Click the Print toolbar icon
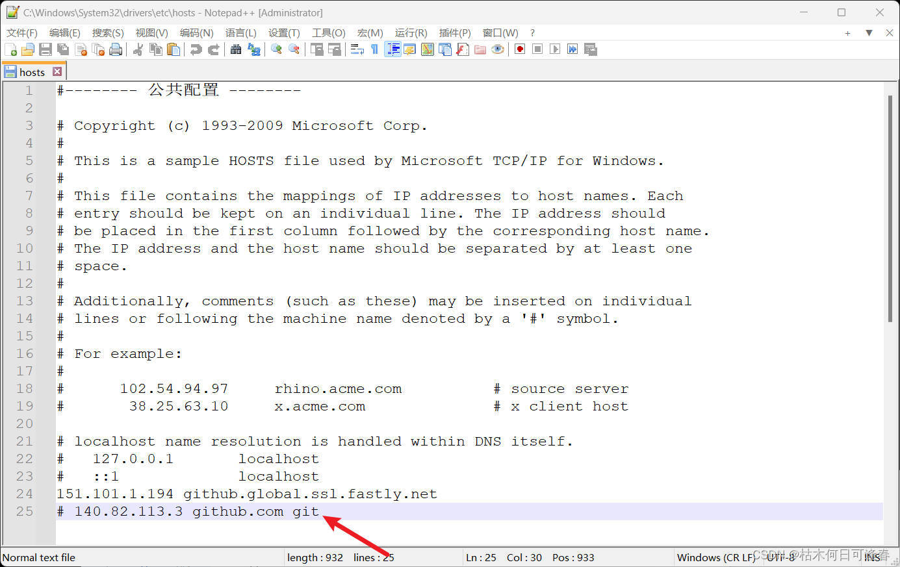This screenshot has width=900, height=567. pos(116,49)
